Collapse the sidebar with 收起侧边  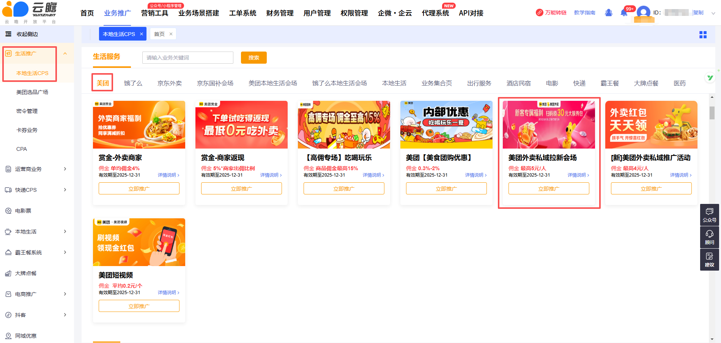click(x=22, y=34)
